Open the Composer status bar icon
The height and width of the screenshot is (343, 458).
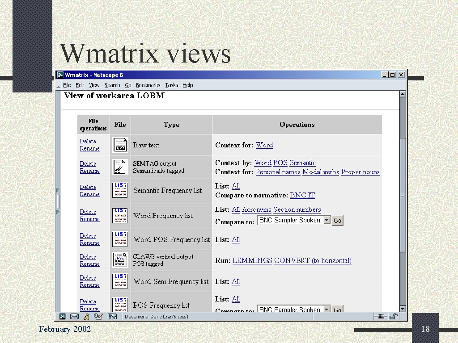point(98,317)
